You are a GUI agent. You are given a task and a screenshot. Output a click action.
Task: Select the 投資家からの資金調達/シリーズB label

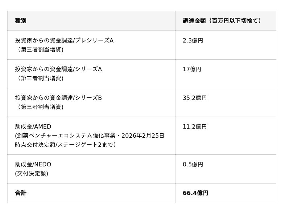(x=58, y=98)
